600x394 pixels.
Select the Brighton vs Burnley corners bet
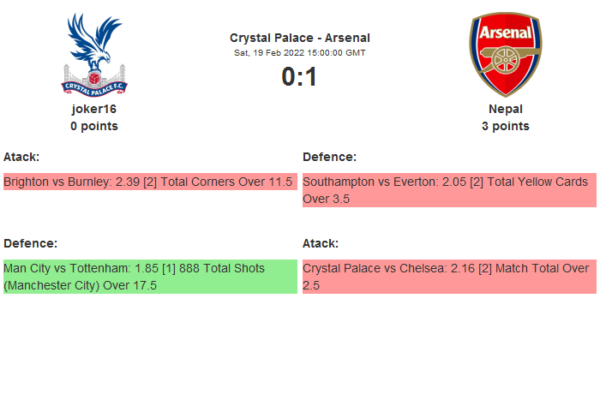coord(149,182)
